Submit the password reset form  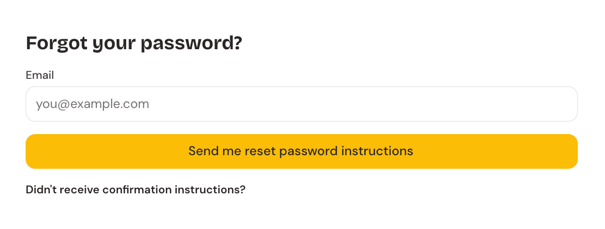click(301, 151)
